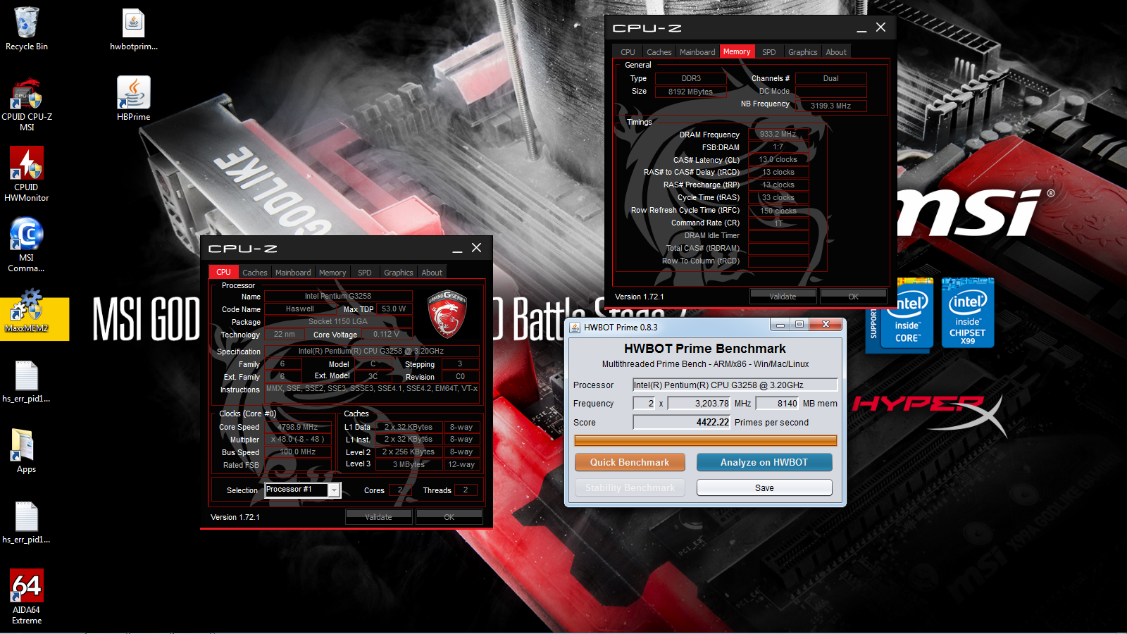Screen dimensions: 1127x634
Task: Click OK in Memory CPU-Z window
Action: point(854,297)
